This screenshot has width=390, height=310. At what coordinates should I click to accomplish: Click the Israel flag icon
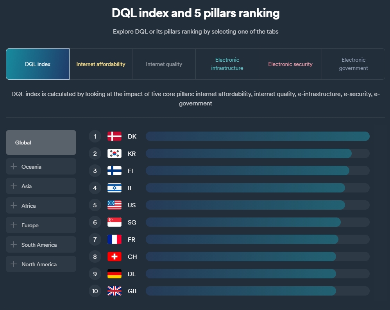coord(114,188)
